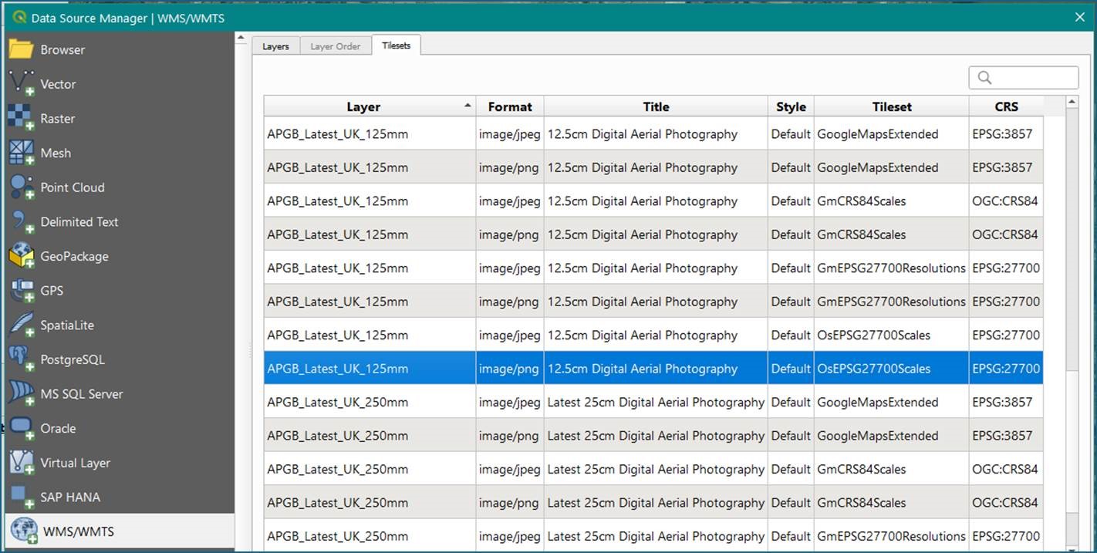The image size is (1097, 553).
Task: Sort by the Tileset column header
Action: click(x=891, y=107)
